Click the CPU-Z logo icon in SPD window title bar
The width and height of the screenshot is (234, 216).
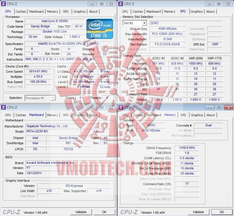click(x=121, y=4)
